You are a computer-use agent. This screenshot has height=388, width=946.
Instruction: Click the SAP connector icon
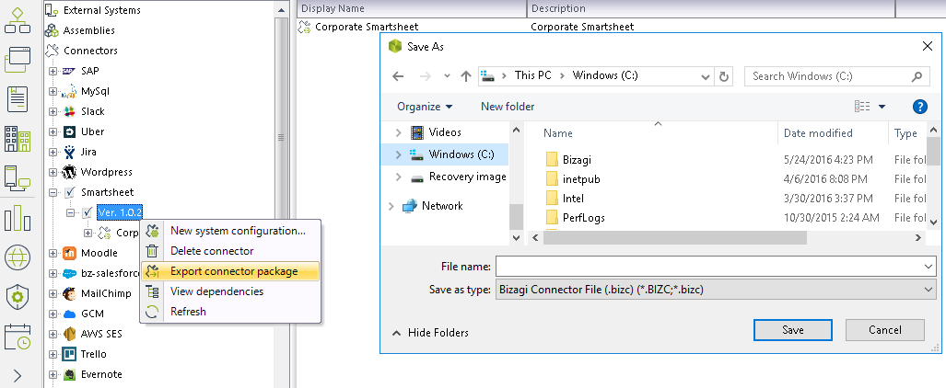(69, 71)
